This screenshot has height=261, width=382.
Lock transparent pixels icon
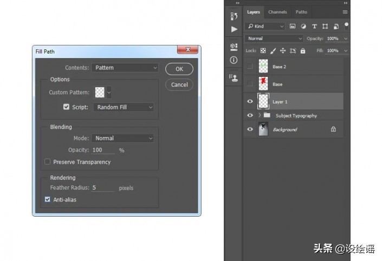pos(263,51)
